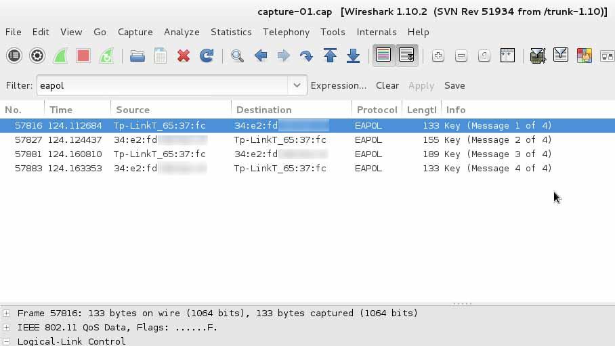Open the Telephony menu
Viewport: 615px width, 346px height.
286,33
